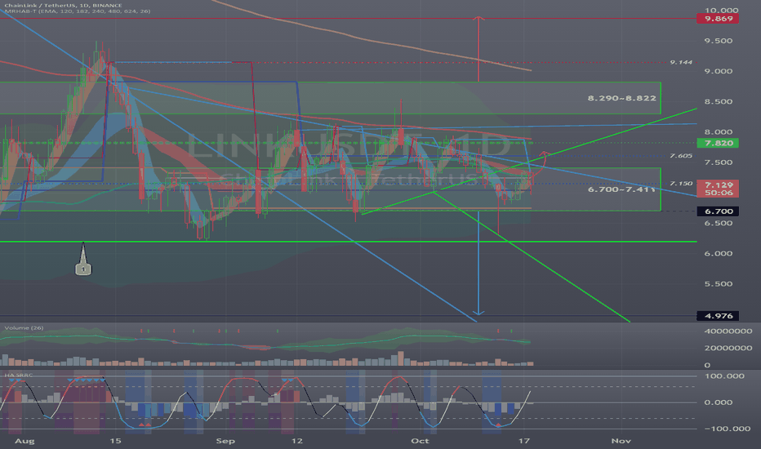Image resolution: width=761 pixels, height=449 pixels.
Task: Click the 7.605 level annotation
Action: point(682,156)
